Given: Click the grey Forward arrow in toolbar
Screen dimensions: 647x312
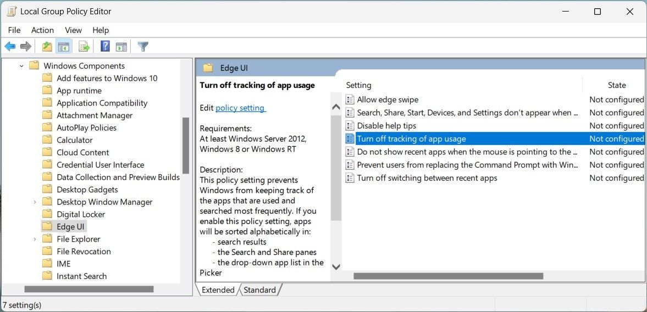Looking at the screenshot, I should [x=26, y=47].
